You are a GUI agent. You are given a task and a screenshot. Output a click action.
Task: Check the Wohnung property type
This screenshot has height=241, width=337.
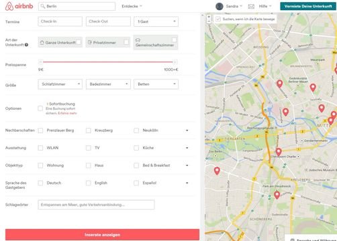click(40, 165)
